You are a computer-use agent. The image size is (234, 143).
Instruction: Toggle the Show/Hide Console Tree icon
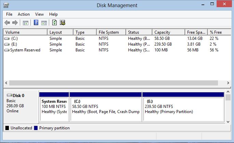26,23
